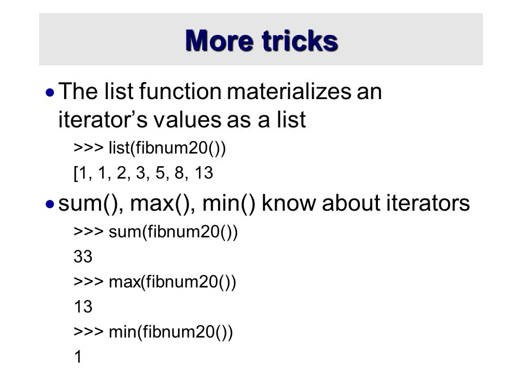522x392 pixels.
Task: Click the '>>> min(fibnum20())' code line
Action: click(x=153, y=332)
